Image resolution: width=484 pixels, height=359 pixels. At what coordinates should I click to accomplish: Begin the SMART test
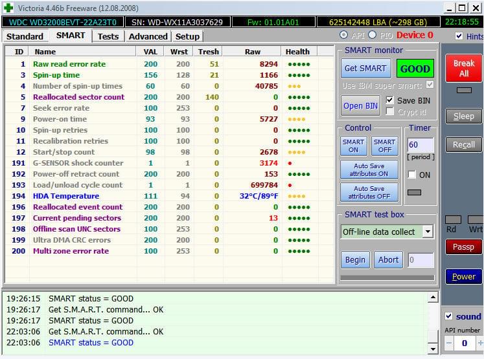(x=355, y=260)
